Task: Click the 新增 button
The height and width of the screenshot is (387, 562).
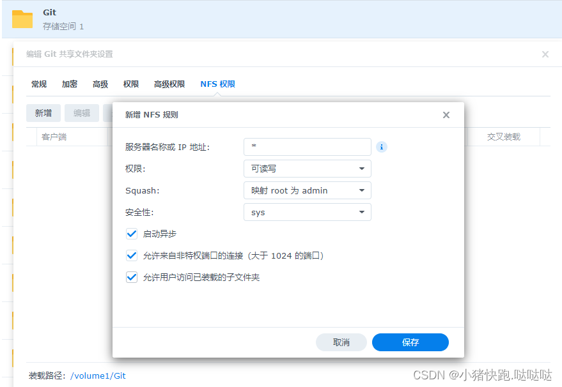Action: [43, 113]
